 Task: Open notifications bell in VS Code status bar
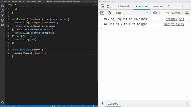(96, 106)
